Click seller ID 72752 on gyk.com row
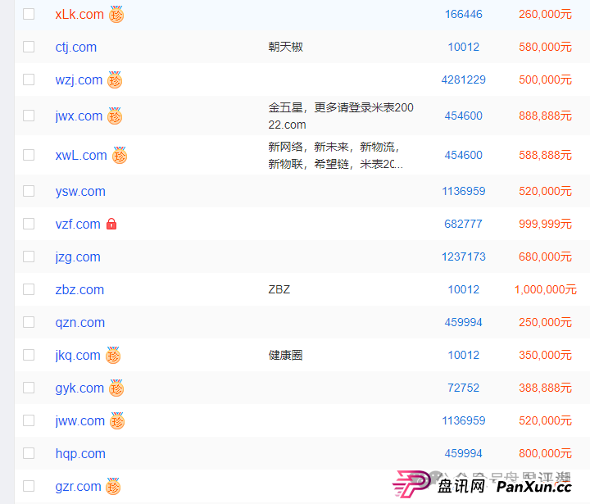Viewport: 590px width, 504px height. point(463,388)
